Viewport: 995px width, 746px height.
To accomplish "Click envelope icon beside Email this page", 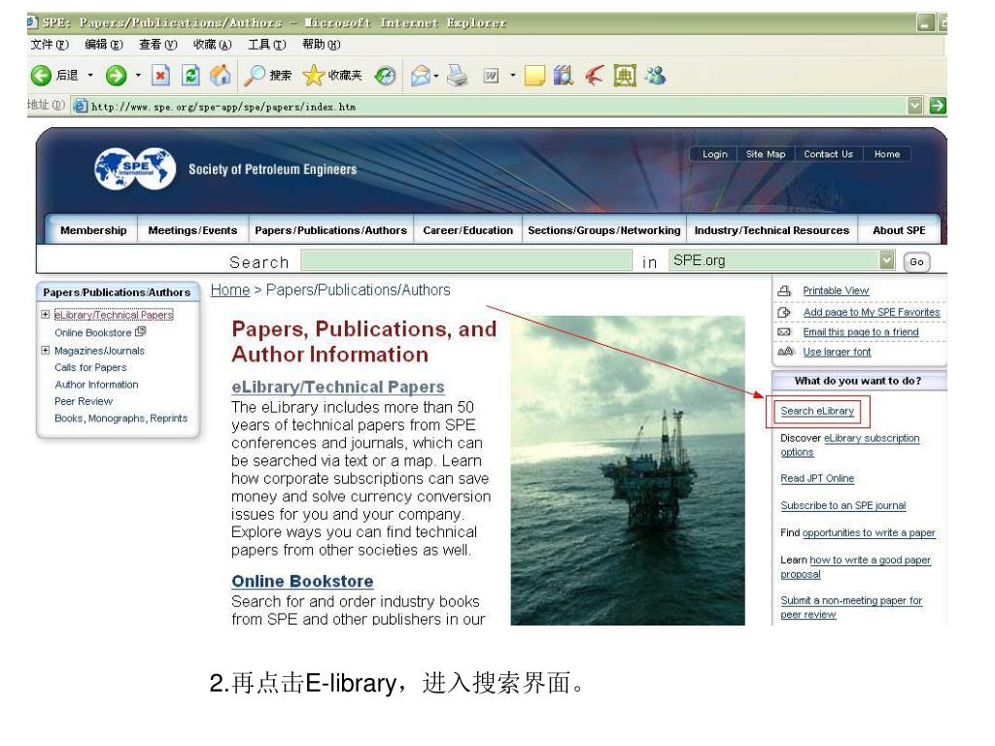I will click(x=784, y=332).
